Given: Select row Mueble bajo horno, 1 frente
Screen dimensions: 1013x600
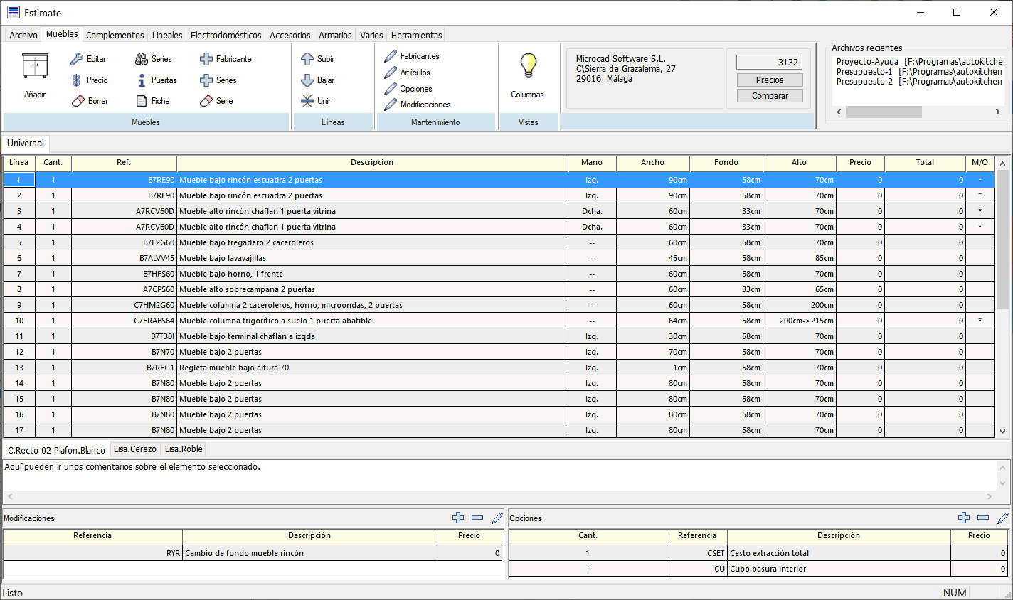Looking at the screenshot, I should coord(499,274).
